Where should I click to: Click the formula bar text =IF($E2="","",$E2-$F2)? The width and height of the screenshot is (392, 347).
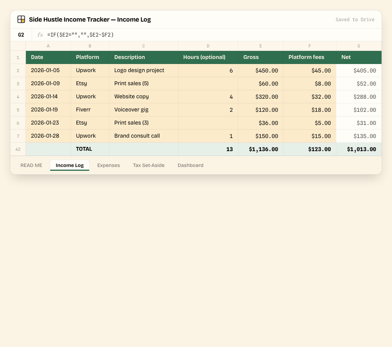click(80, 35)
